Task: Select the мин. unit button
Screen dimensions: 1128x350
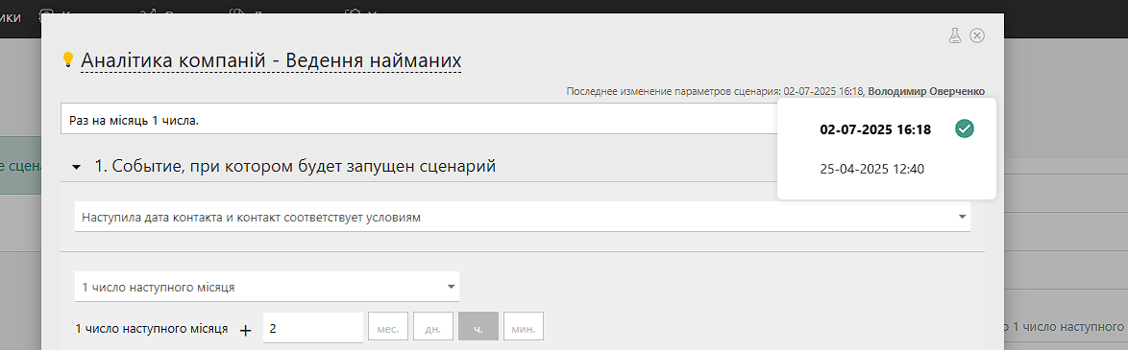Action: click(x=523, y=326)
